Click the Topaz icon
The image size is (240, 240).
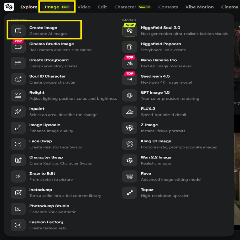click(130, 193)
